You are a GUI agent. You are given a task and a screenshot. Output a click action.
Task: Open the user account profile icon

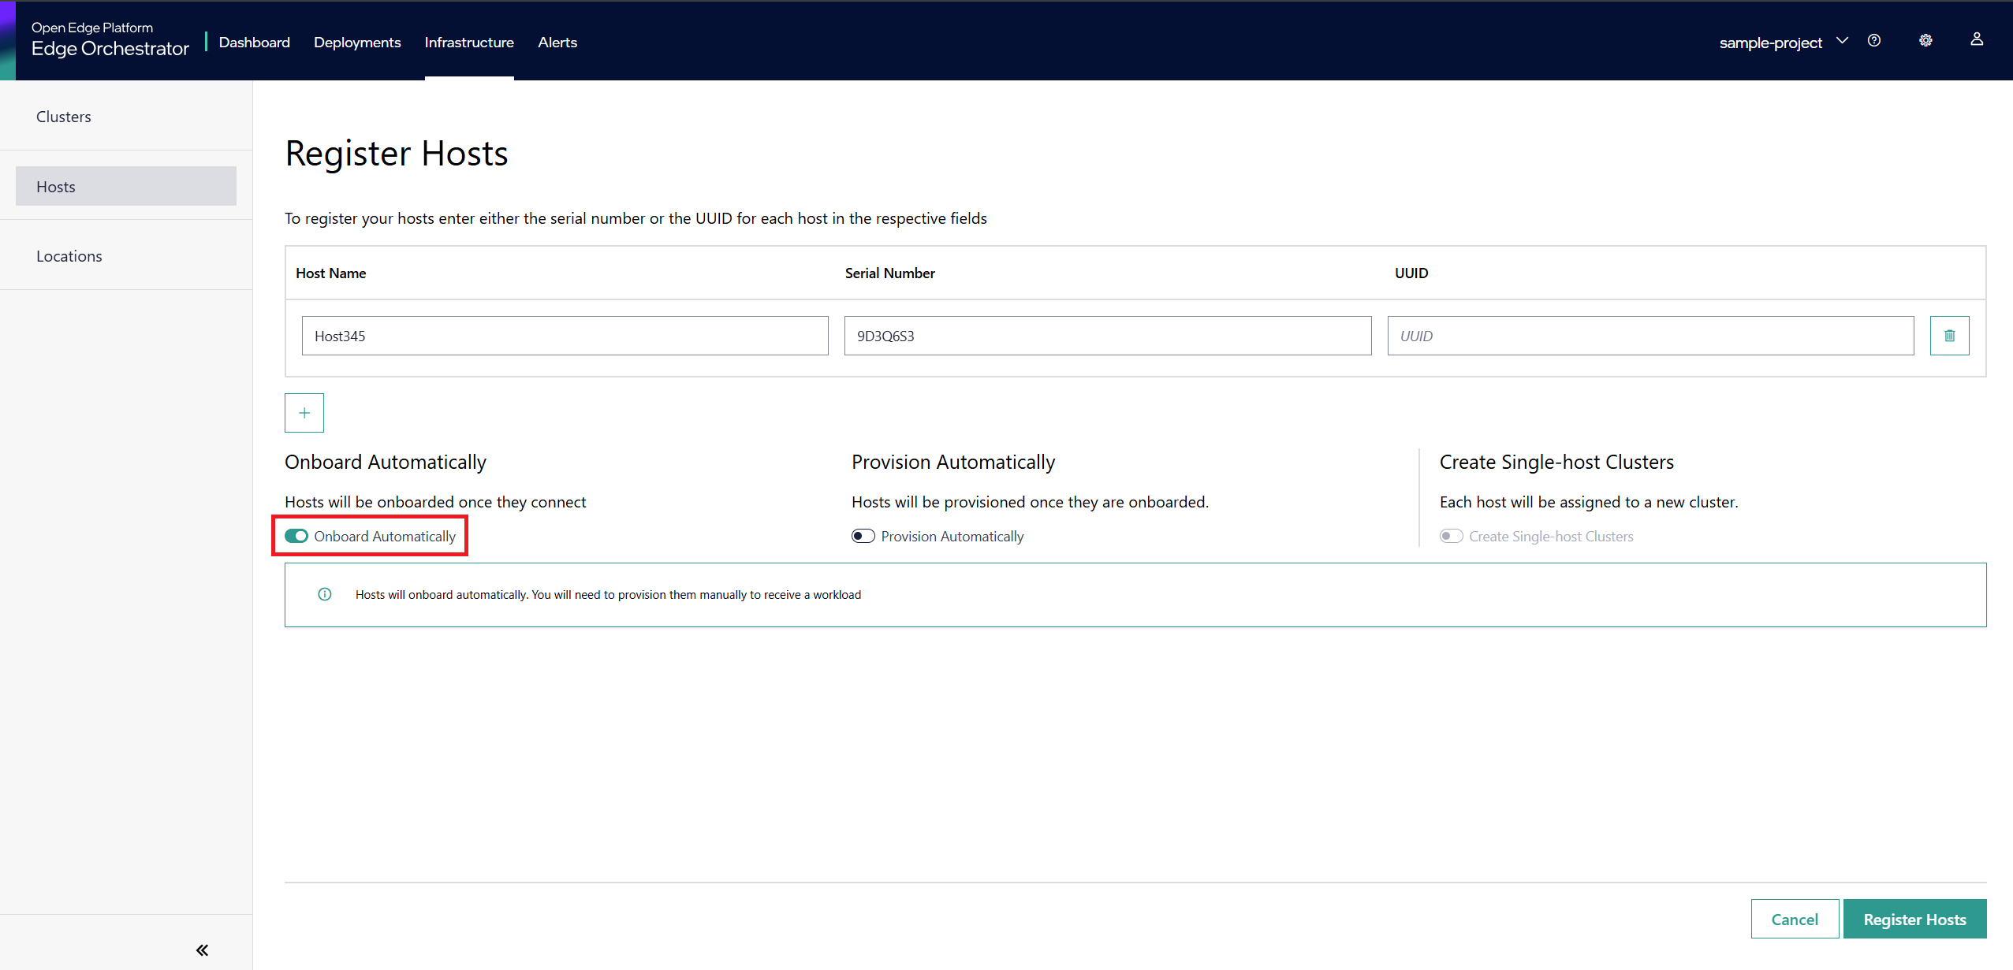(1977, 41)
